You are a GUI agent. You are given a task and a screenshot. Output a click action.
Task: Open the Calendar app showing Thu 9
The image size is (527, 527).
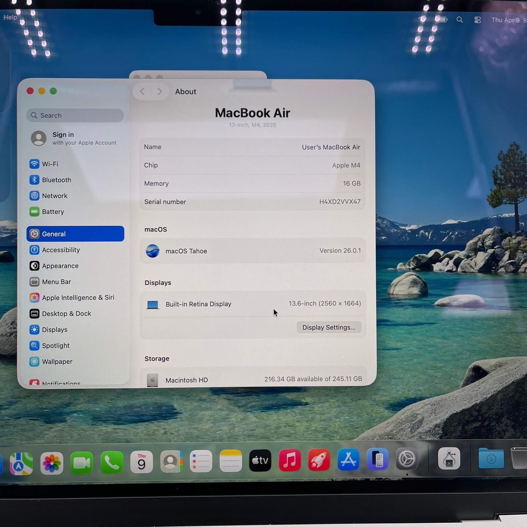[x=142, y=462]
